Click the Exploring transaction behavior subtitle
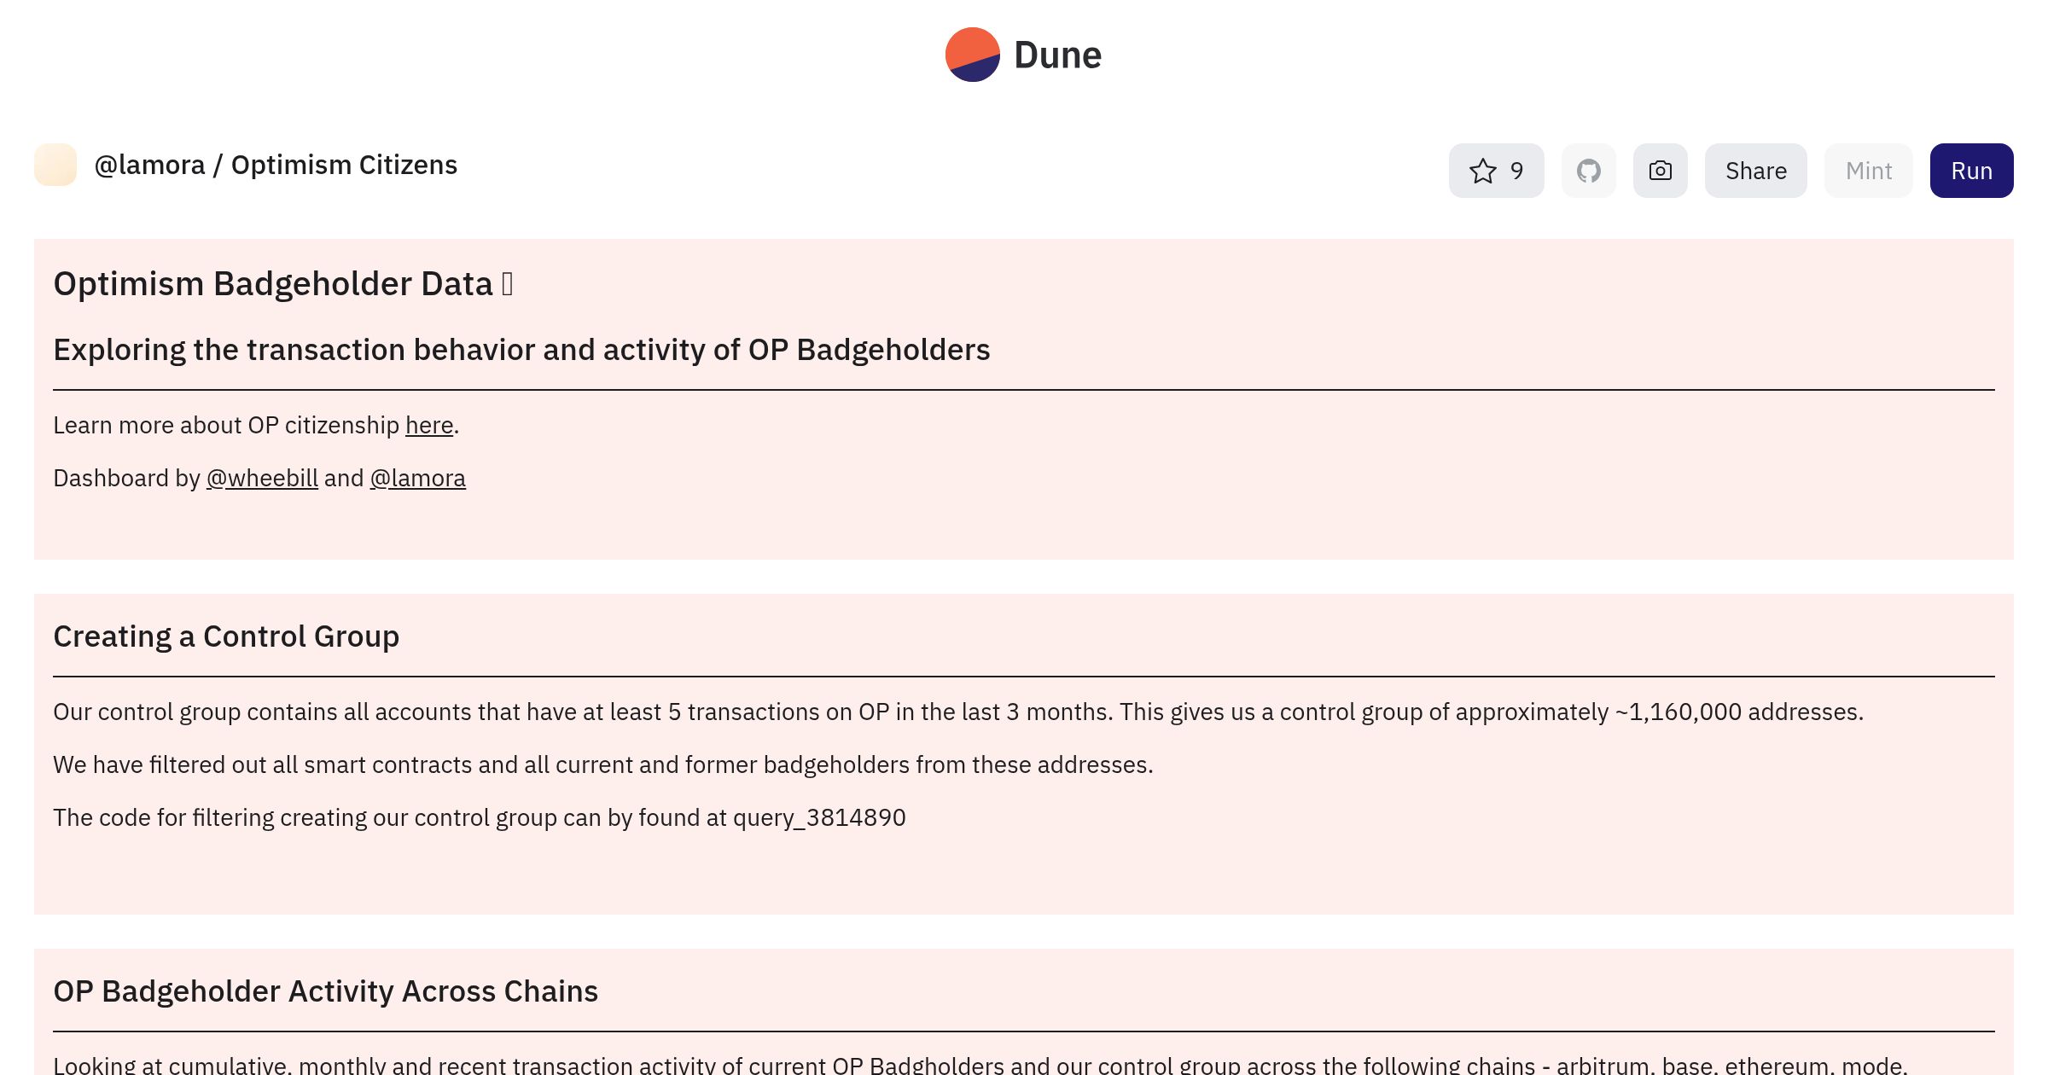2048x1075 pixels. coord(521,350)
